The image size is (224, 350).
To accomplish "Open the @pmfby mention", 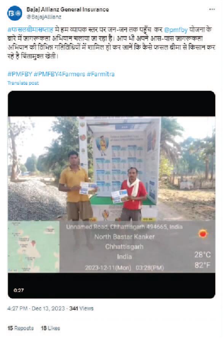I will (x=176, y=30).
